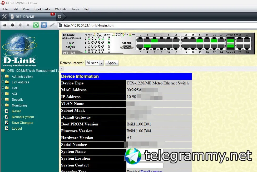Screen dimensions: 257x172
Task: Click the Logout page icon
Action: tap(7, 128)
